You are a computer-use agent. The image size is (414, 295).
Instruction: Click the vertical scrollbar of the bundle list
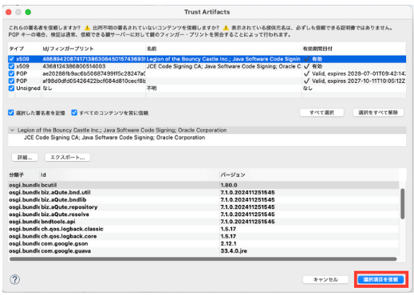[x=403, y=204]
